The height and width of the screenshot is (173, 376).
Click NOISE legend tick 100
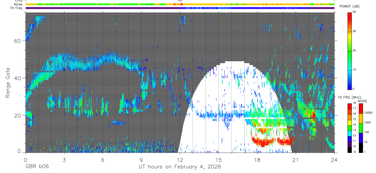(367, 132)
